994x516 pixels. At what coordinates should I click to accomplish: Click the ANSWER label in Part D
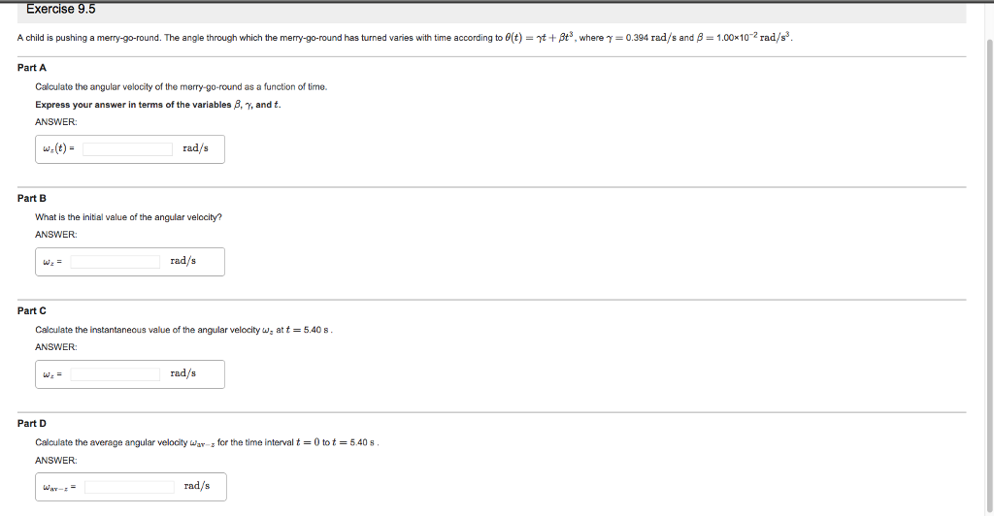(x=55, y=460)
